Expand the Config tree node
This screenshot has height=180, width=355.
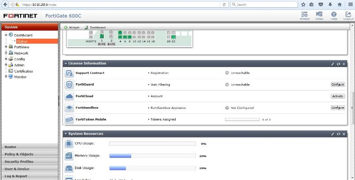(x=6, y=58)
